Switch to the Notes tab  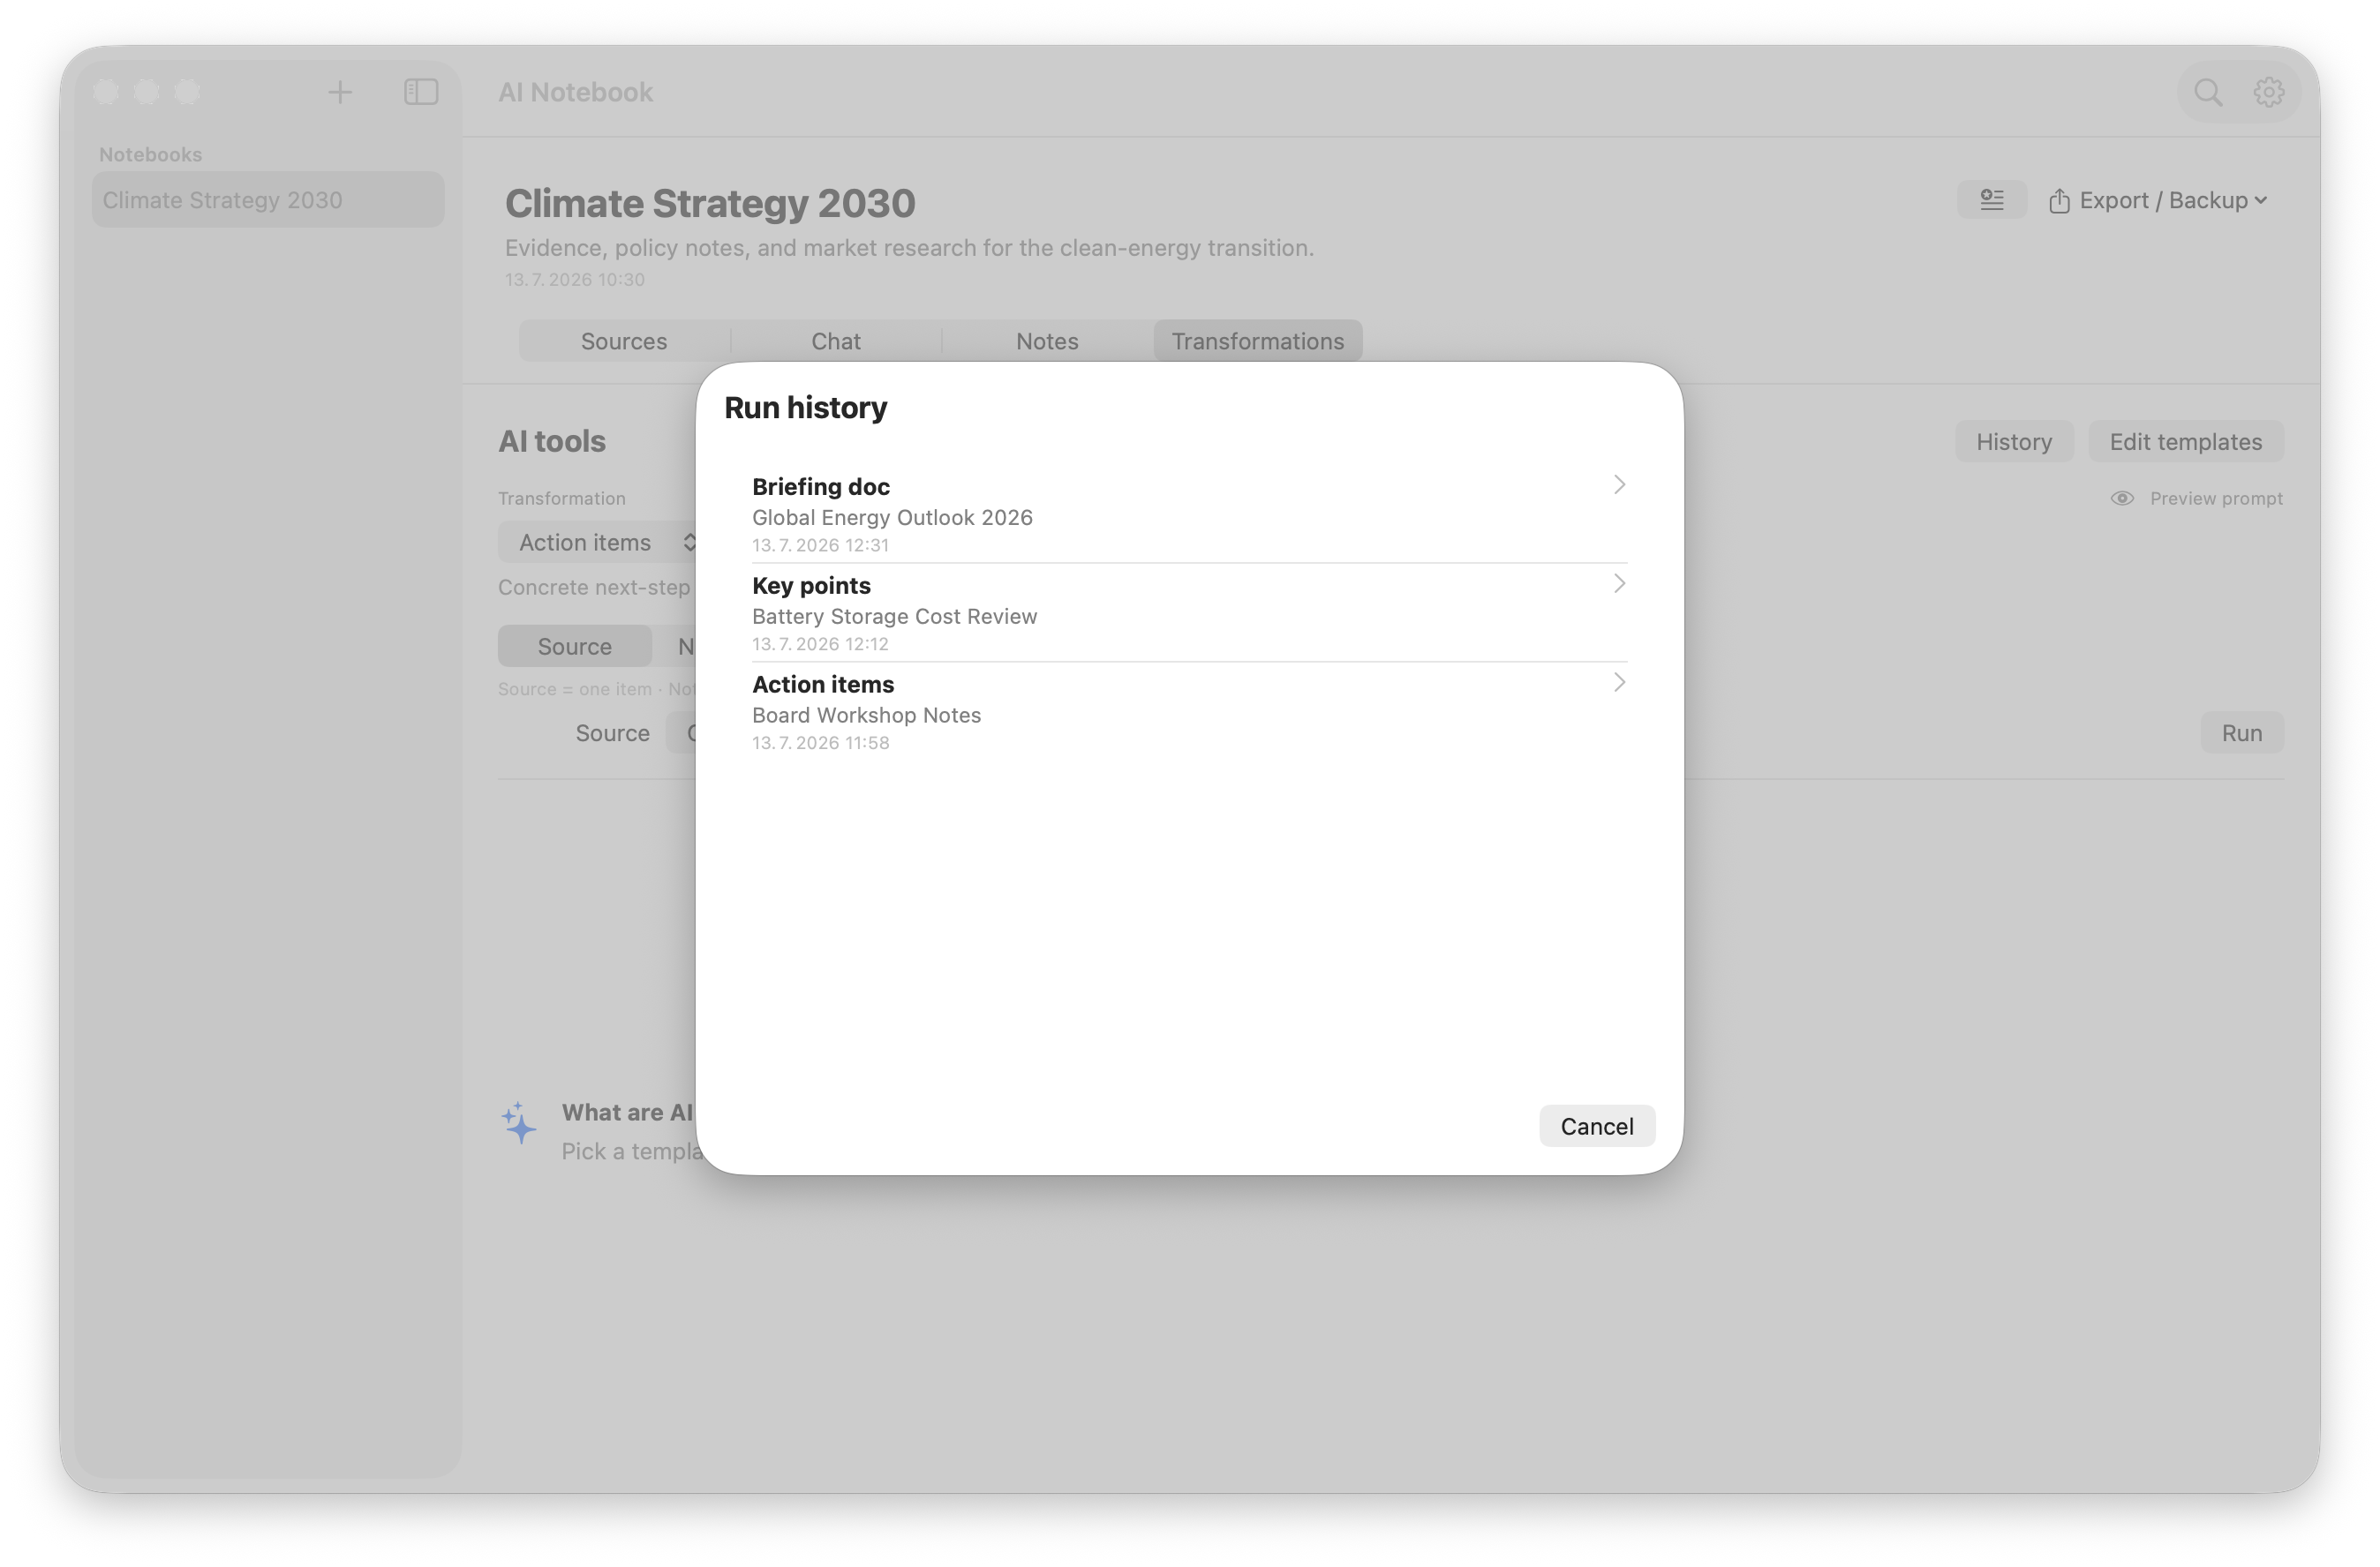(x=1047, y=341)
